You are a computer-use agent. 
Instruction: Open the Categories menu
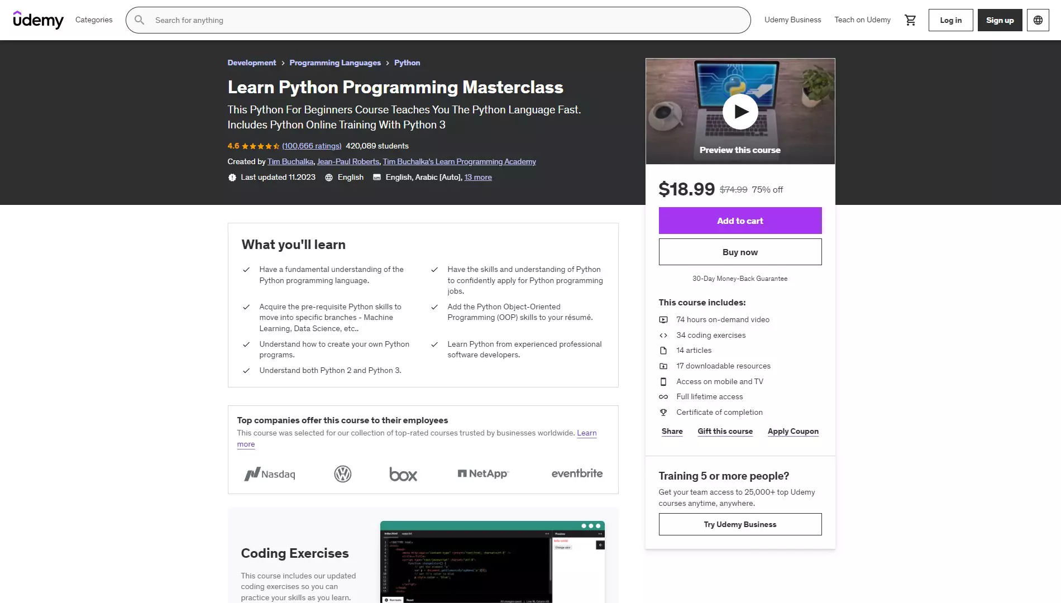tap(94, 20)
